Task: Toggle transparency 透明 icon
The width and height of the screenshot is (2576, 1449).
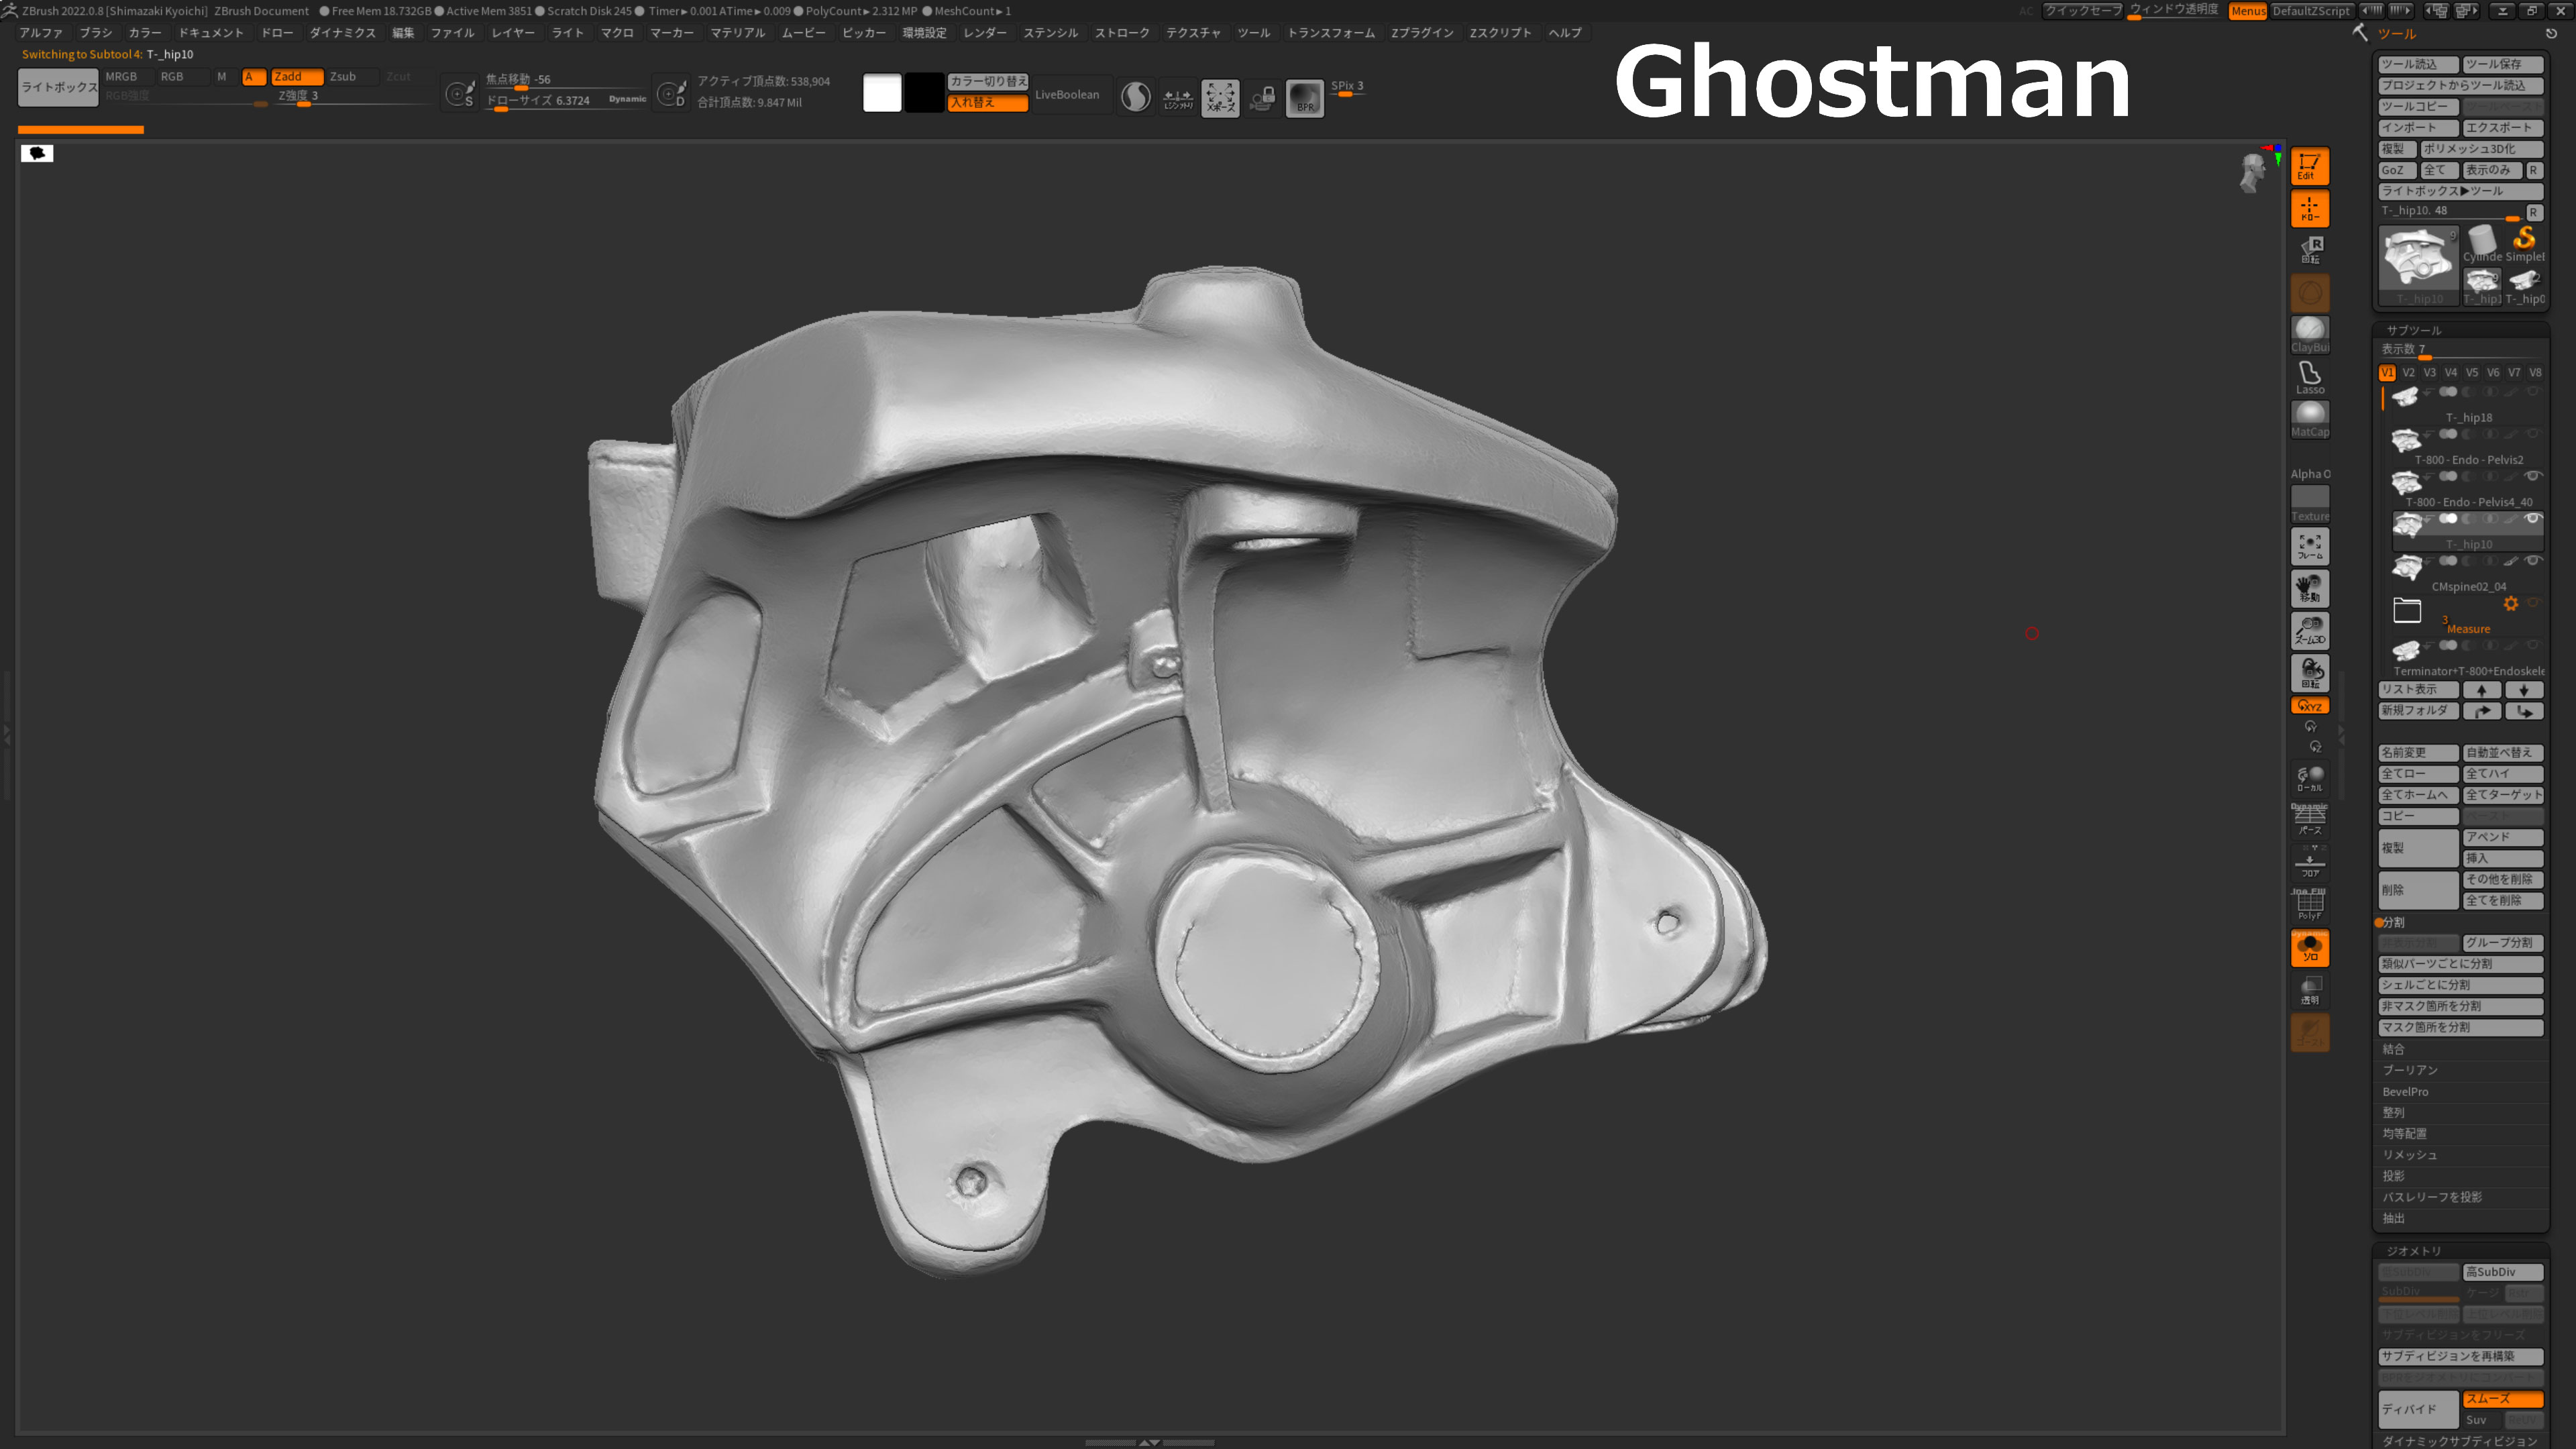Action: click(x=2309, y=990)
